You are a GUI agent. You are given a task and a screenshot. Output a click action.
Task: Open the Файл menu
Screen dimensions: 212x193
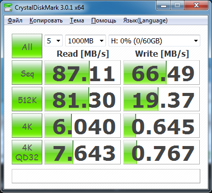tap(15, 20)
